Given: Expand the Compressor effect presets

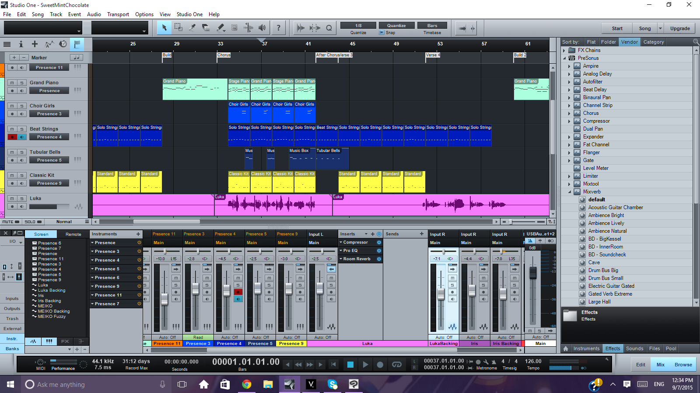Looking at the screenshot, I should (x=569, y=121).
